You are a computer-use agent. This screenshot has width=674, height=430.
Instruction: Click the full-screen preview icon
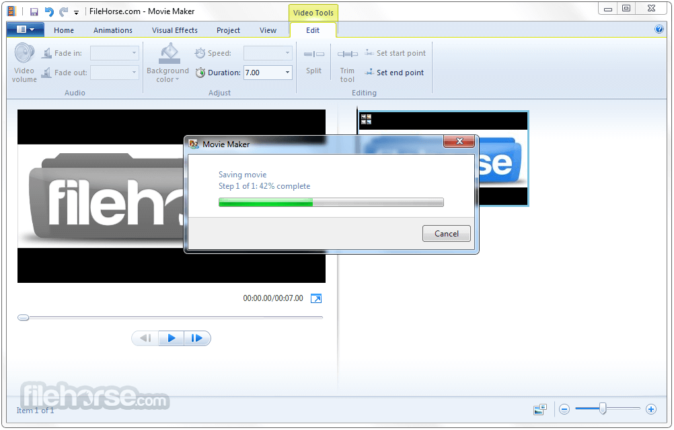point(316,298)
